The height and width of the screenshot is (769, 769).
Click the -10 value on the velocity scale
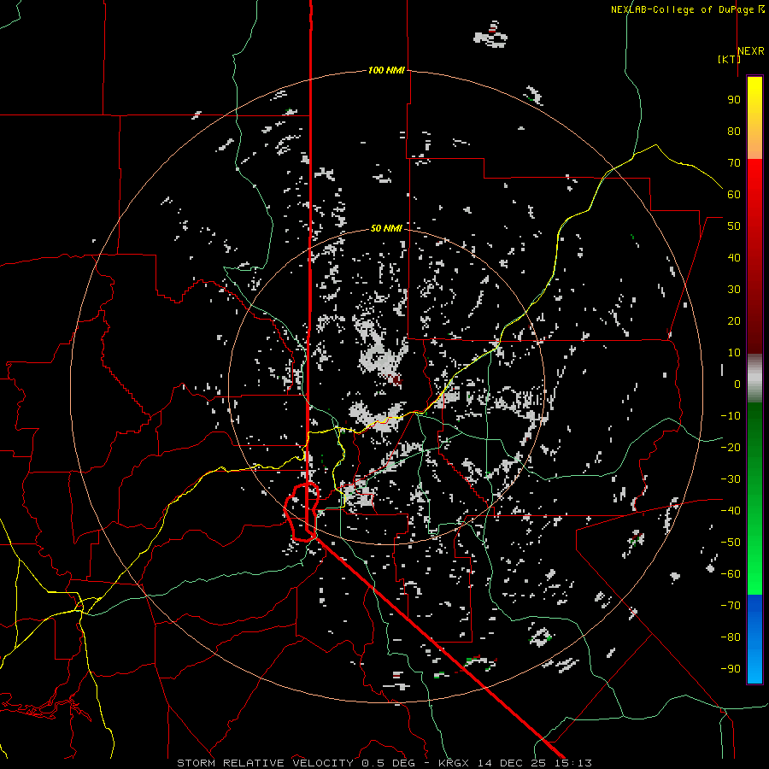[731, 416]
